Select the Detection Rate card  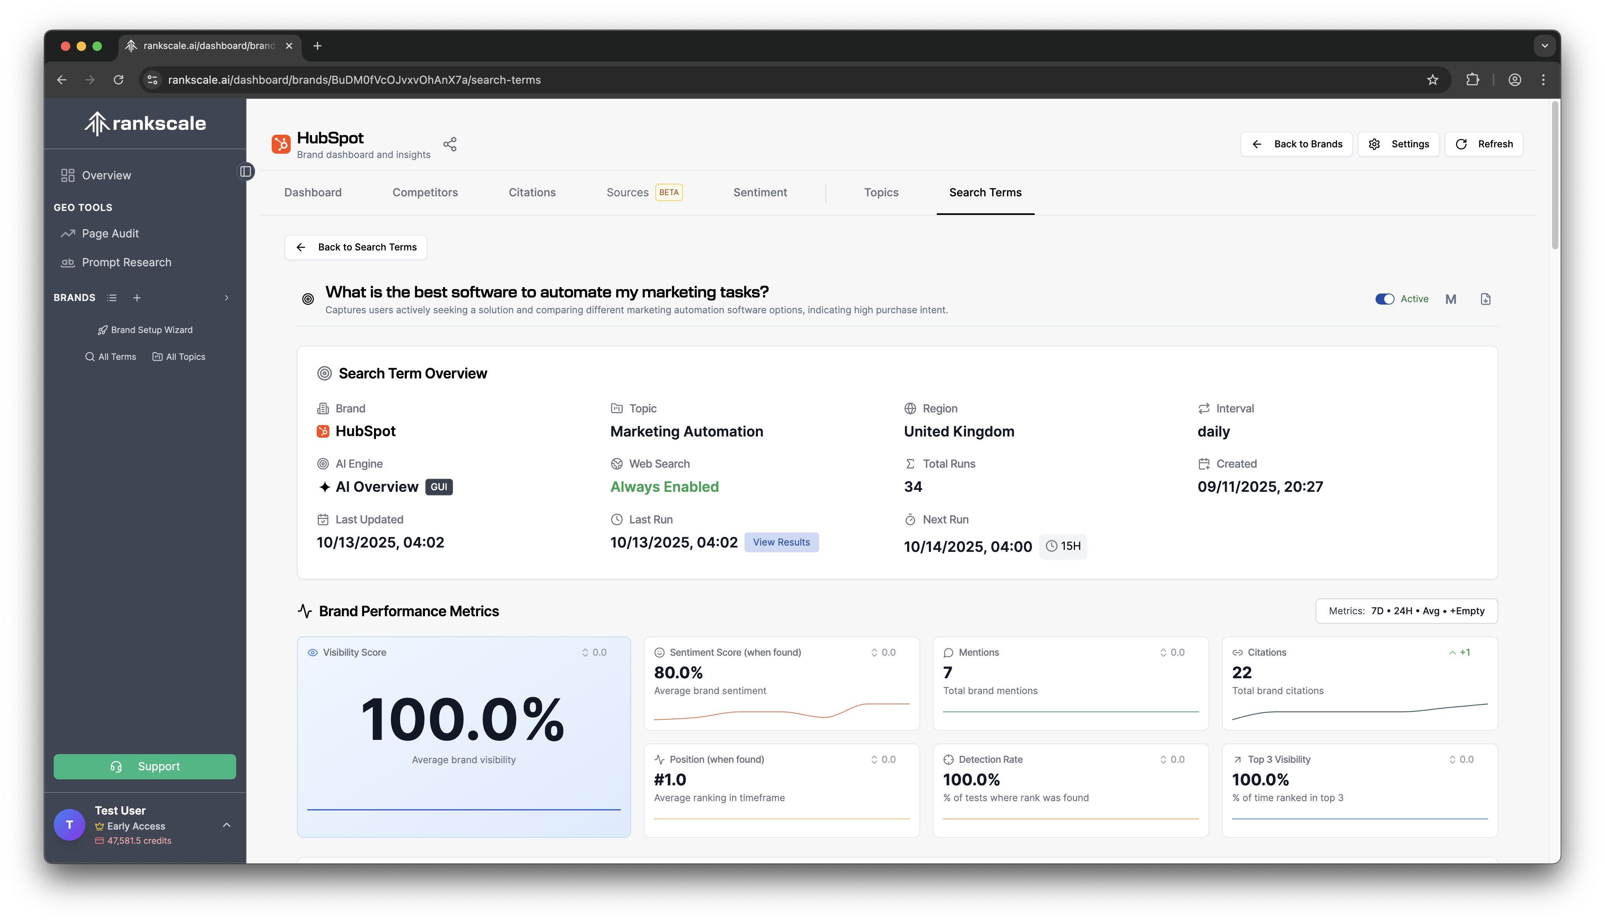(1070, 791)
